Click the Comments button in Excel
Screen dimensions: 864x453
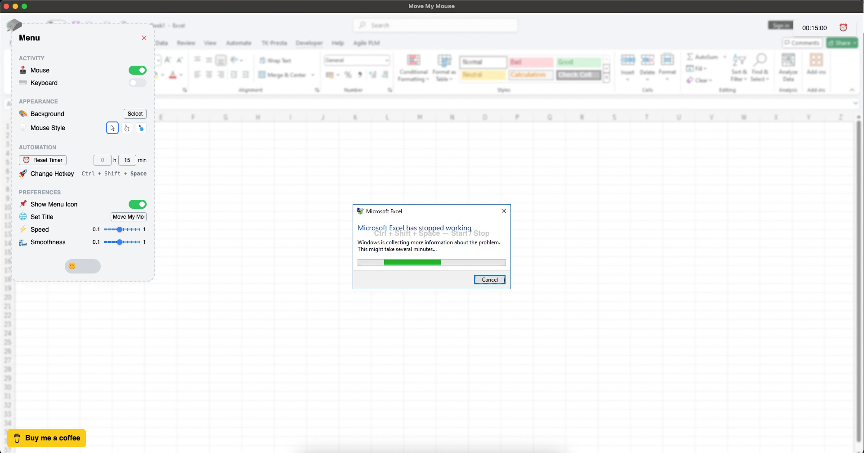pyautogui.click(x=802, y=43)
